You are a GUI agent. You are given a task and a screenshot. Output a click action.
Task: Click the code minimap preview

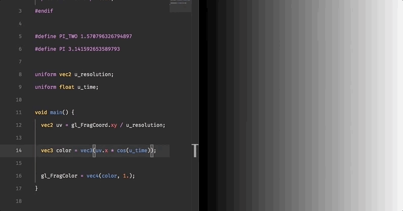180,6
